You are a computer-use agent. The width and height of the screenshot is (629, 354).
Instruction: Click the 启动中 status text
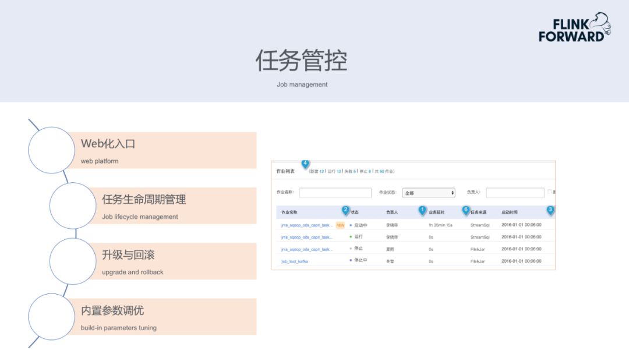pos(361,225)
